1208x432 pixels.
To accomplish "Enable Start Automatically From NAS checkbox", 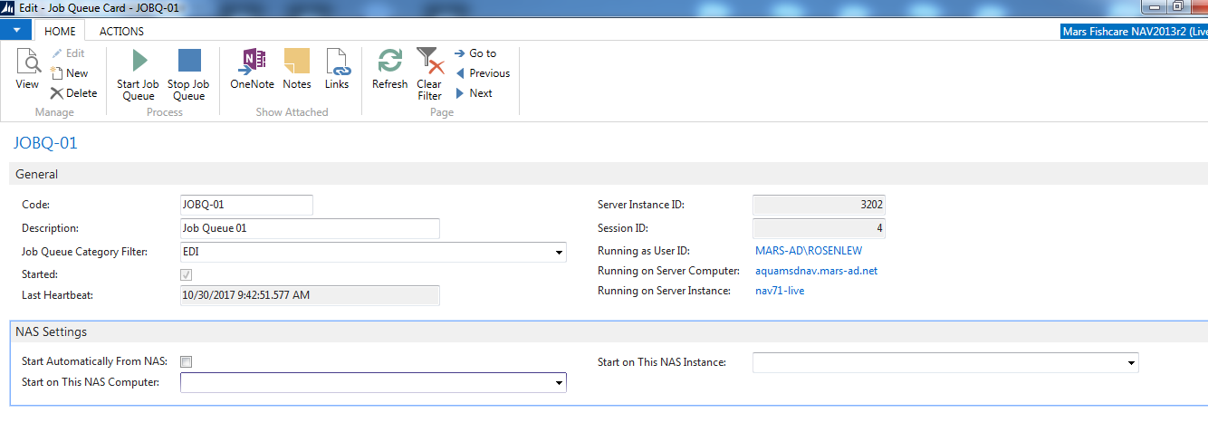I will click(x=187, y=362).
